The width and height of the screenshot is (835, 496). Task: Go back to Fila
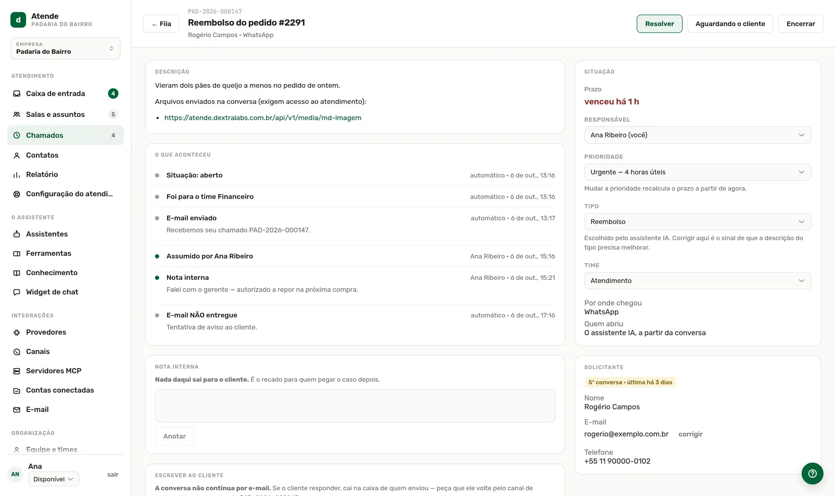[x=161, y=24]
